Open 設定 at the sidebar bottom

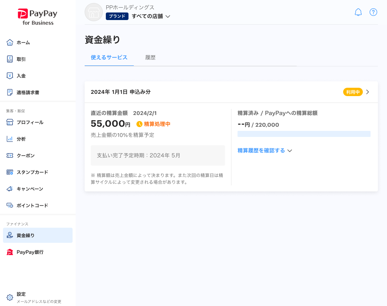38,297
